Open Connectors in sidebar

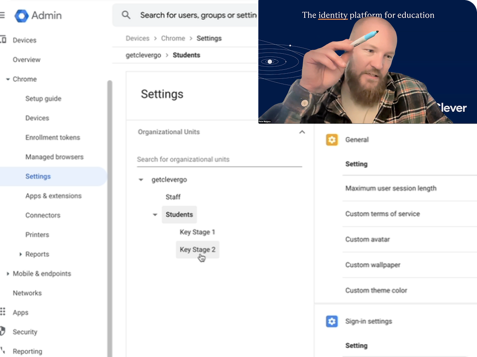point(43,215)
